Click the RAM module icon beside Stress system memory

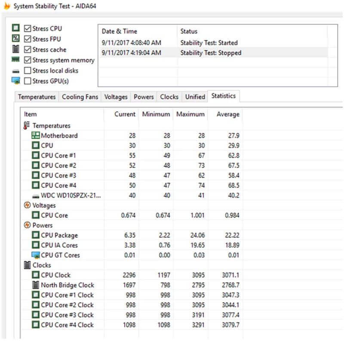click(x=15, y=59)
